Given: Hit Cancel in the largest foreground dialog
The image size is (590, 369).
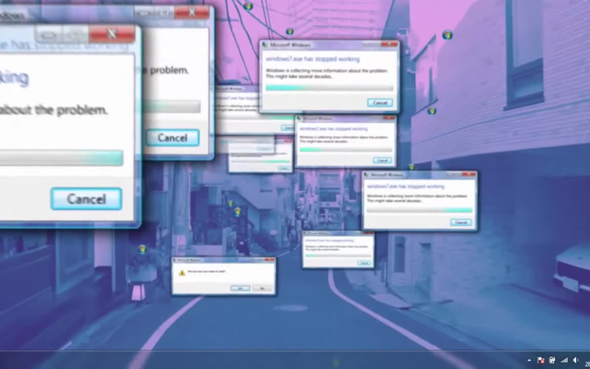Looking at the screenshot, I should point(86,199).
